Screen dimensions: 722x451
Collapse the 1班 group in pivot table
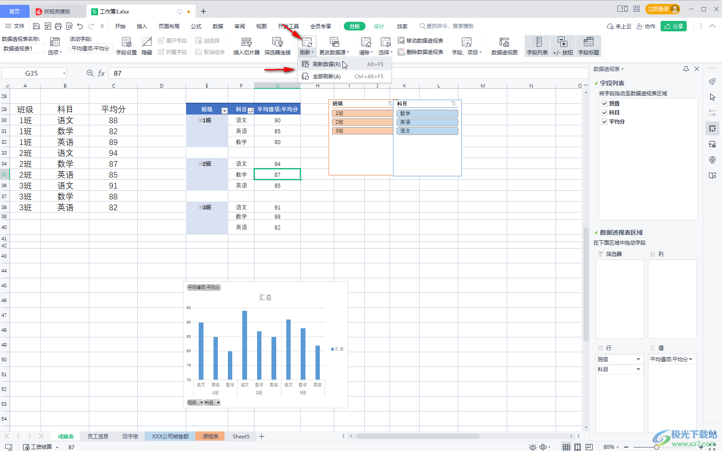point(200,120)
